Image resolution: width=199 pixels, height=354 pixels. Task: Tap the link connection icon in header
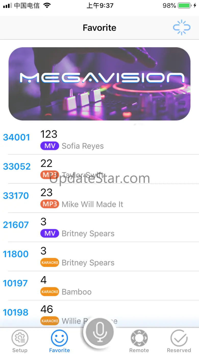click(182, 28)
